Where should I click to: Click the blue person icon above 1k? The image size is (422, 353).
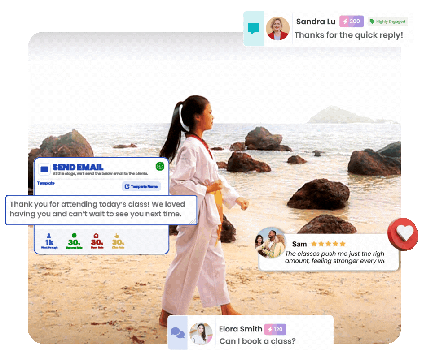49,236
